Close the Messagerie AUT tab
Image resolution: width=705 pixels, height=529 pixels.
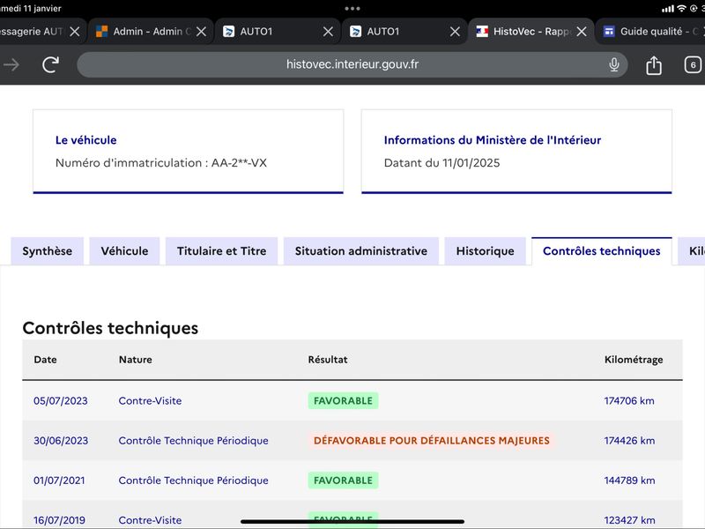[x=75, y=32]
